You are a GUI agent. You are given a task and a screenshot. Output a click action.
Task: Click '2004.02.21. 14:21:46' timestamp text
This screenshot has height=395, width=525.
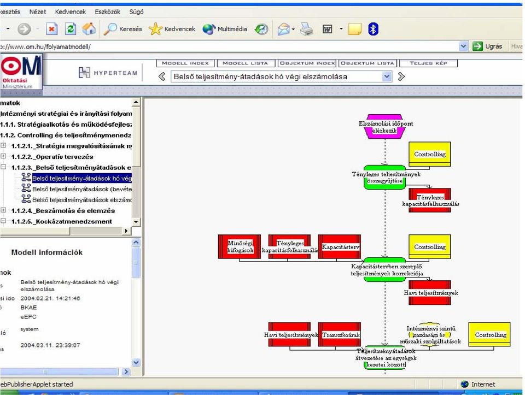click(x=50, y=298)
